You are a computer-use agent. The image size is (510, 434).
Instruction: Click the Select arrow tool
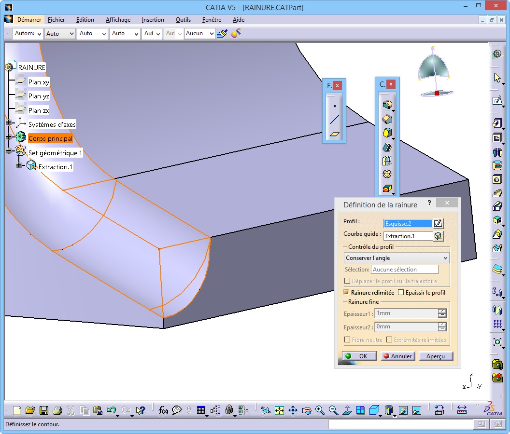pos(497,77)
